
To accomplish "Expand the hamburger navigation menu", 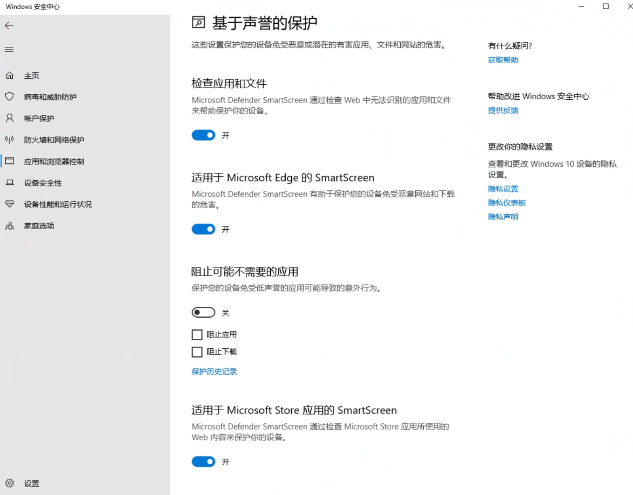I will [9, 50].
